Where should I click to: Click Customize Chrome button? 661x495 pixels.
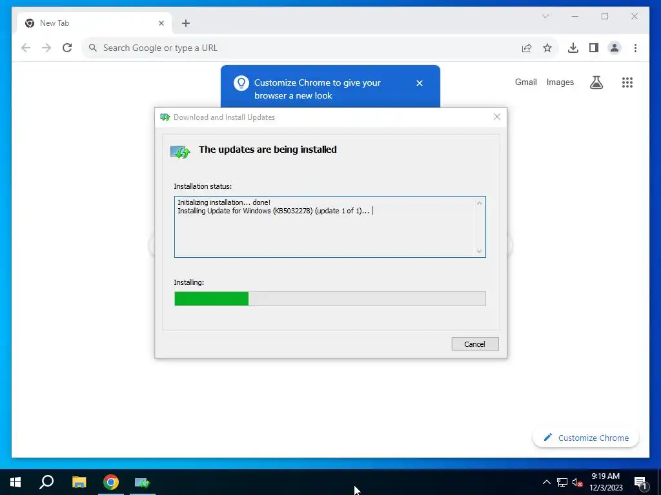(586, 438)
